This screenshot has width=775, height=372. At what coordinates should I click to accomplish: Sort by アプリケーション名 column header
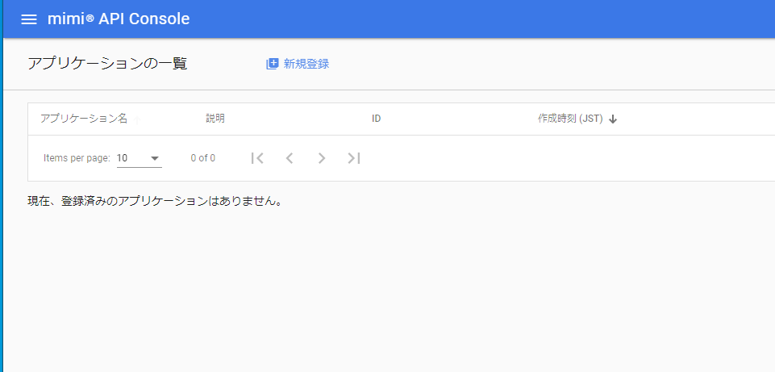(84, 119)
